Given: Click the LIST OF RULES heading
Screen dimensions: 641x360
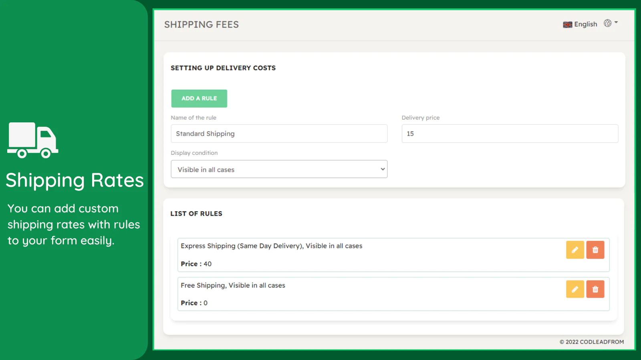Looking at the screenshot, I should coord(196,214).
